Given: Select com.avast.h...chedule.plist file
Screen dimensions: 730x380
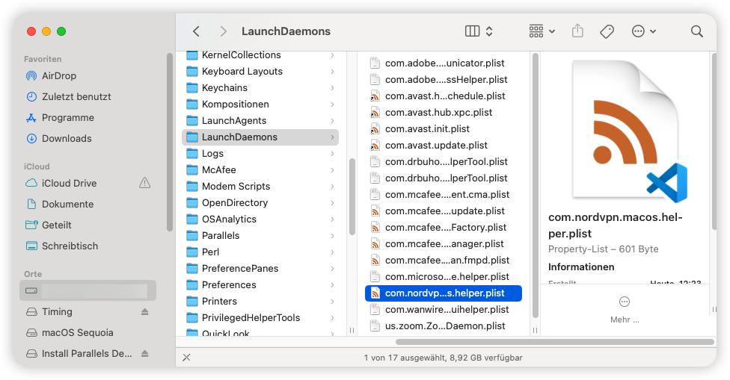Looking at the screenshot, I should (x=444, y=96).
